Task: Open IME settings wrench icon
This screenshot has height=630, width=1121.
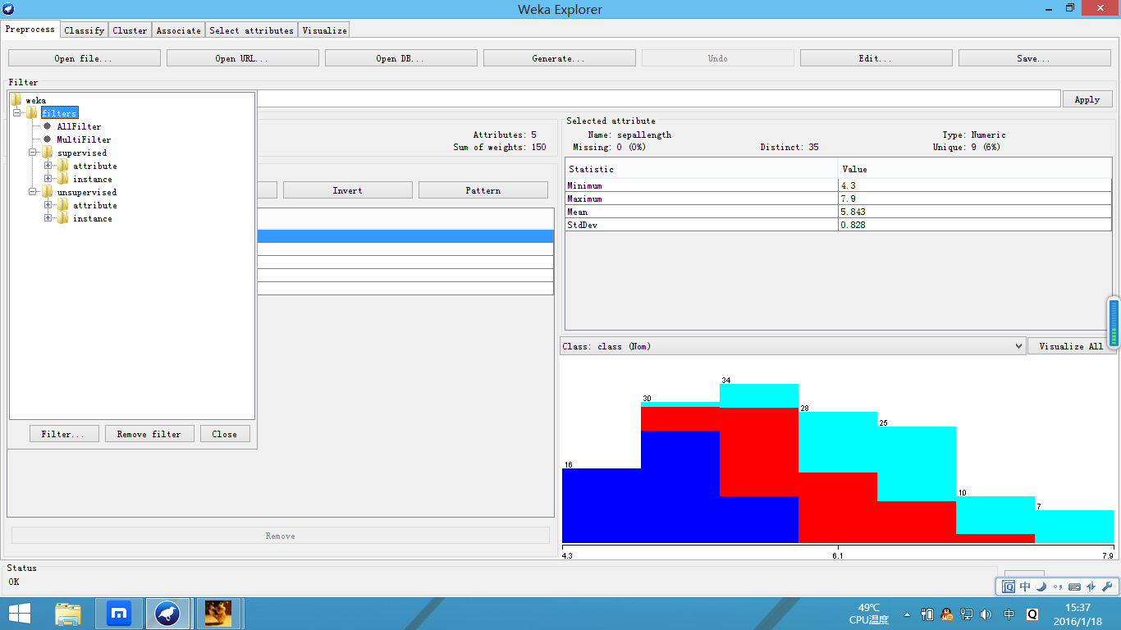Action: pyautogui.click(x=1107, y=587)
